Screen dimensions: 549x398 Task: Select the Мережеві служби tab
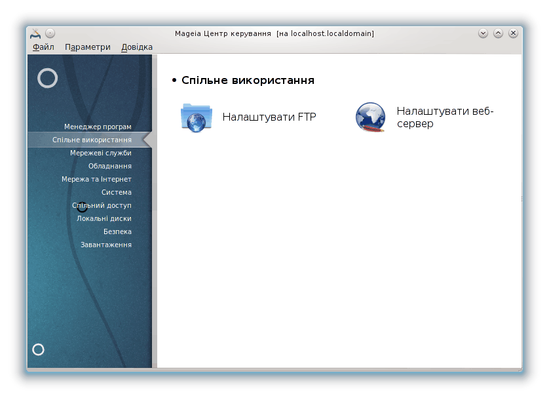[x=101, y=153]
